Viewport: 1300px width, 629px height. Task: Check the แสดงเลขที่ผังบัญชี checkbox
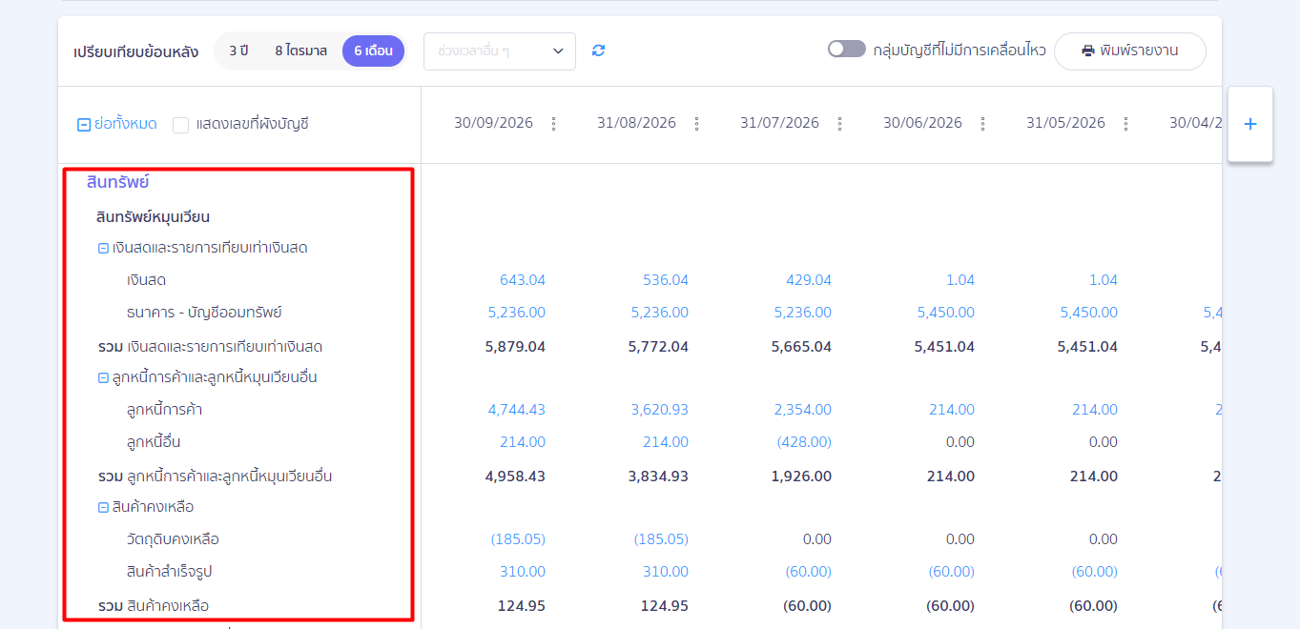point(180,125)
